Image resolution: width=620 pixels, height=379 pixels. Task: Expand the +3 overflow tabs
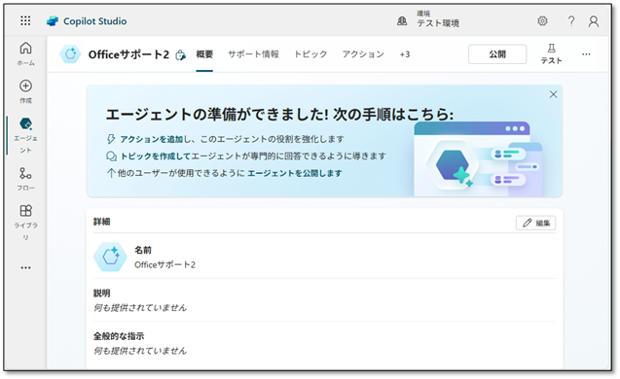tap(405, 54)
